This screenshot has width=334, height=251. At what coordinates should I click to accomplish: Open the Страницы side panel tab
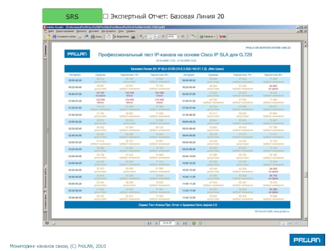[x=45, y=51]
